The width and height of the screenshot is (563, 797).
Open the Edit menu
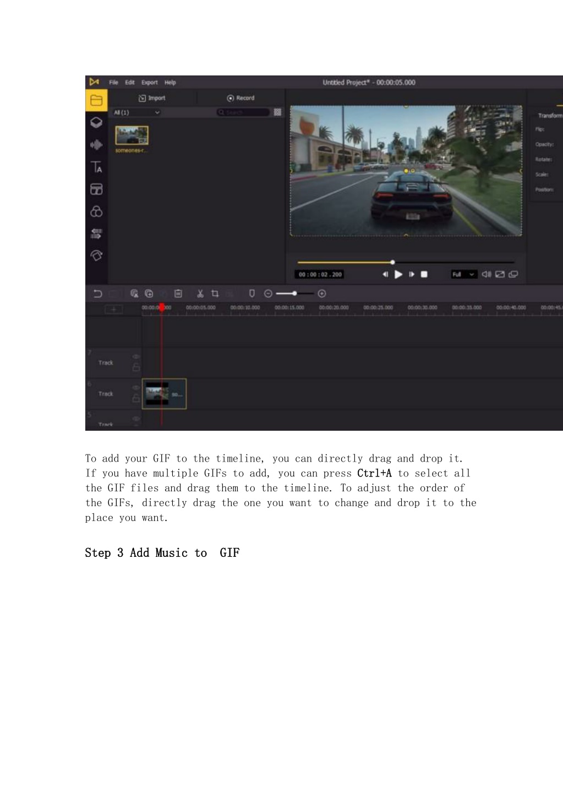tap(130, 82)
